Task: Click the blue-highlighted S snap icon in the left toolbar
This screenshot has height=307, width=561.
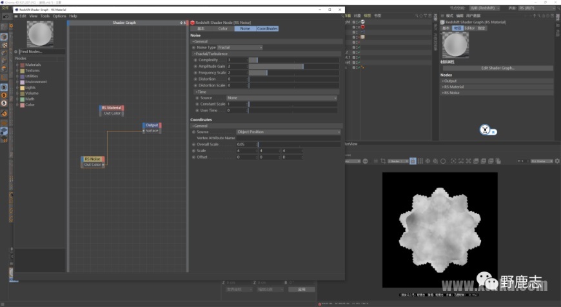Action: 4,87
